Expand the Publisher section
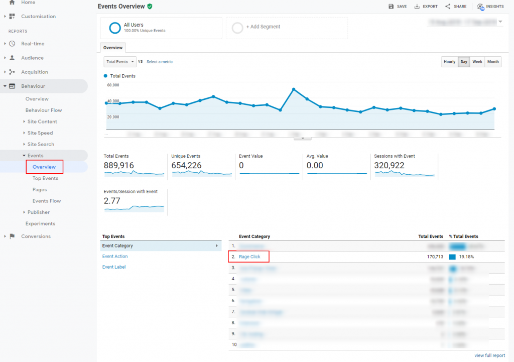514x362 pixels. point(38,212)
